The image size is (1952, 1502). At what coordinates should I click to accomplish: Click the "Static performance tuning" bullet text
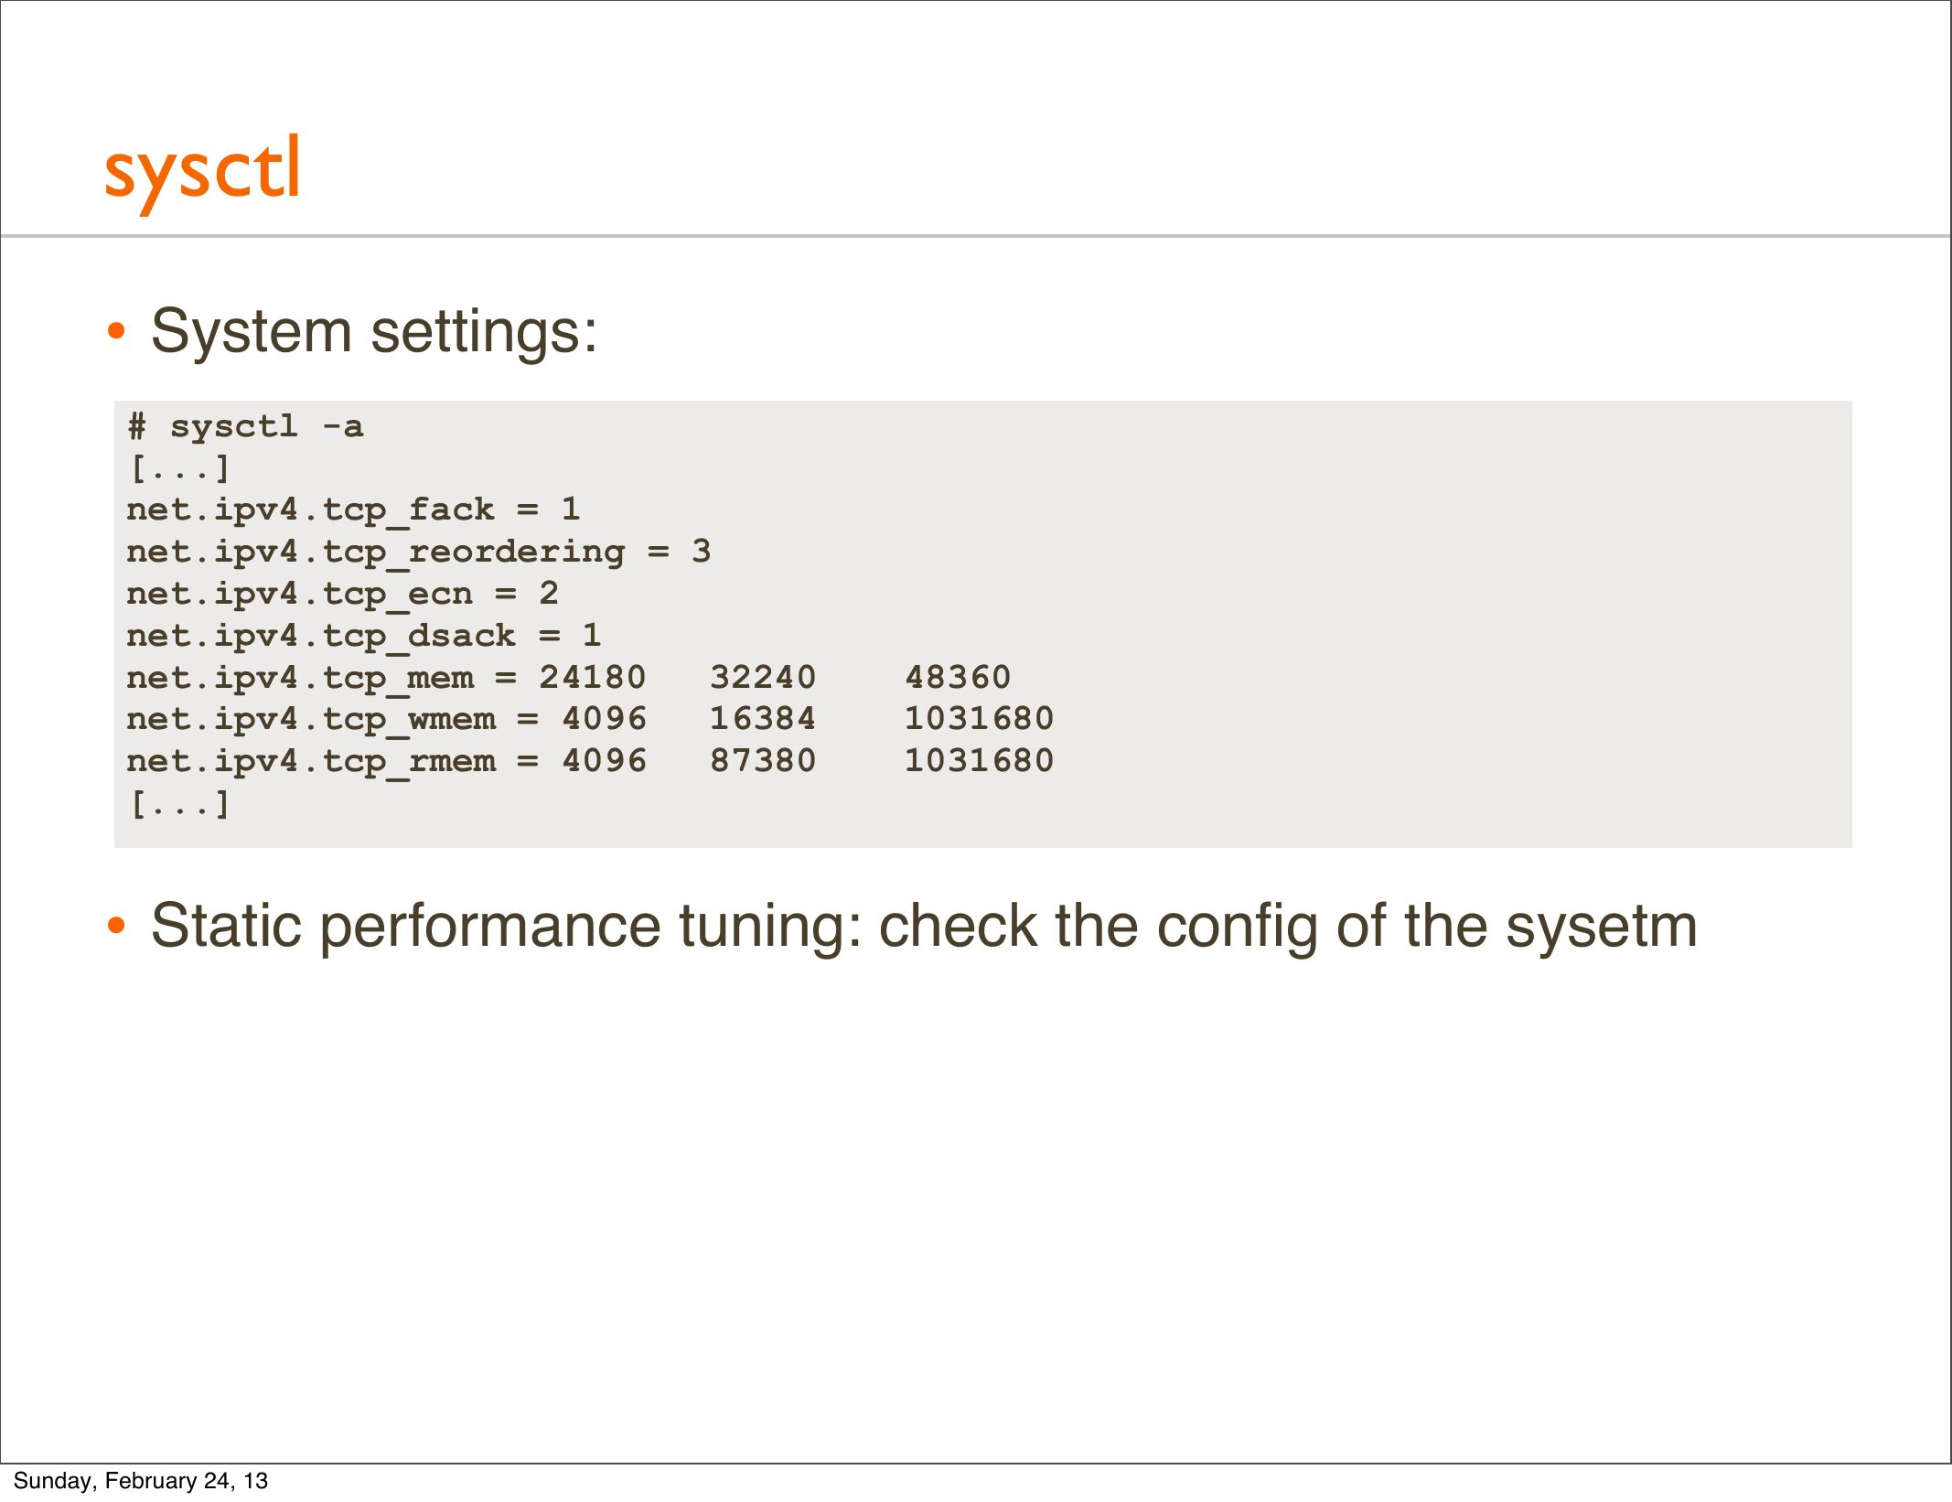tap(924, 927)
